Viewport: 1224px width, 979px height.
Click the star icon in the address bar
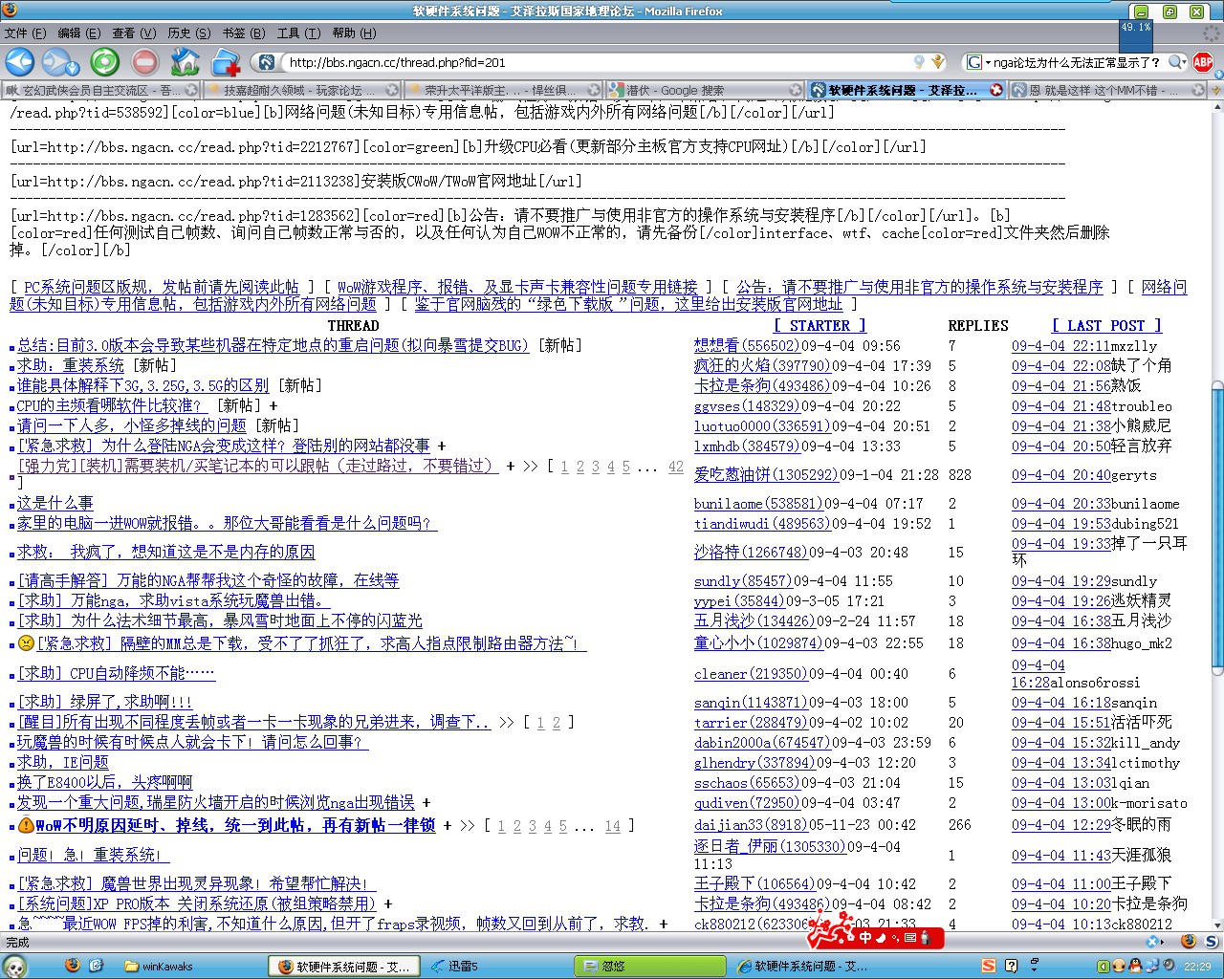pyautogui.click(x=938, y=62)
